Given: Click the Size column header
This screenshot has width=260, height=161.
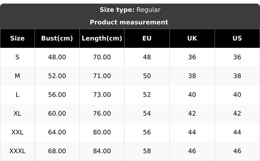Looking at the screenshot, I should pyautogui.click(x=17, y=38).
